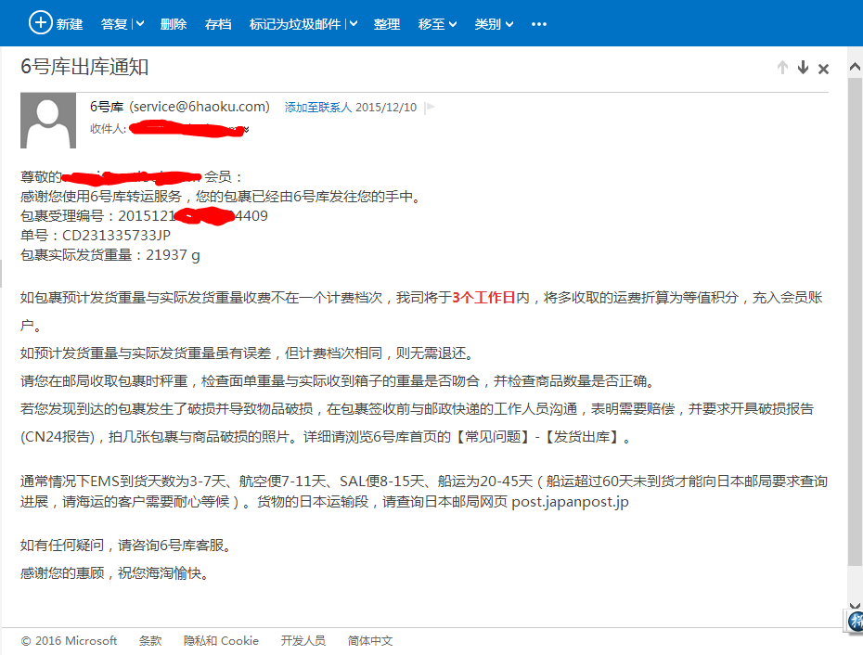Click the flag icon beside the date
This screenshot has height=655, width=863.
pos(431,107)
